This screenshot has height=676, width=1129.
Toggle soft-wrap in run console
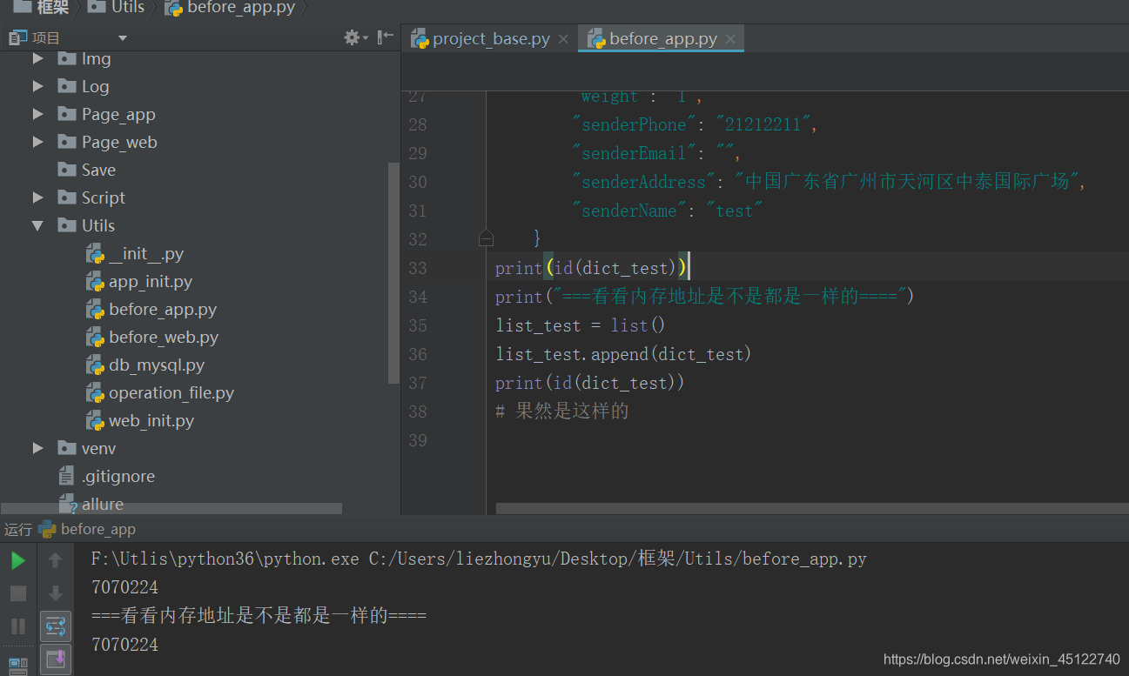click(56, 626)
